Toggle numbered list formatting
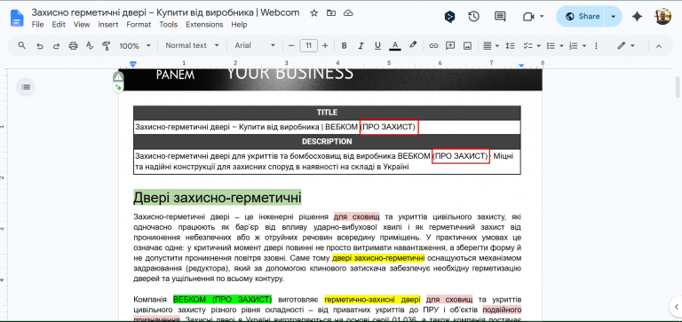This screenshot has width=682, height=322. tap(574, 45)
